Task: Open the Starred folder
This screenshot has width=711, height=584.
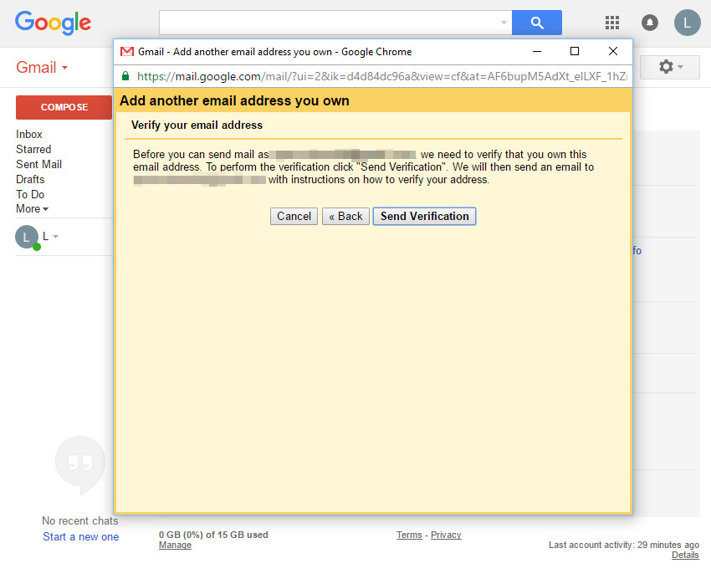Action: 33,149
